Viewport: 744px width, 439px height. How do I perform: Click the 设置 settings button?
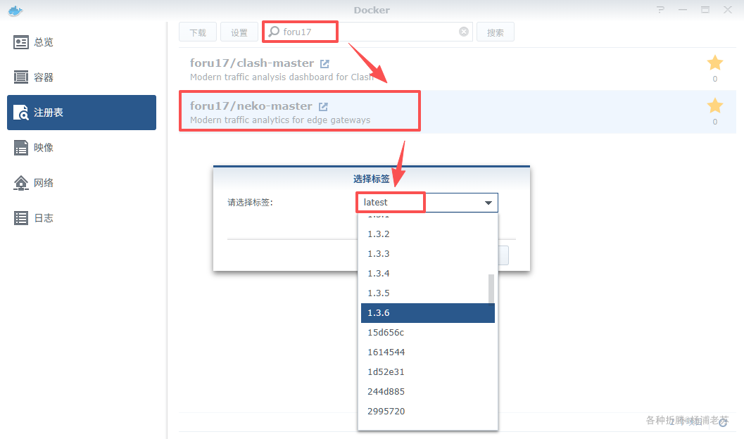239,32
